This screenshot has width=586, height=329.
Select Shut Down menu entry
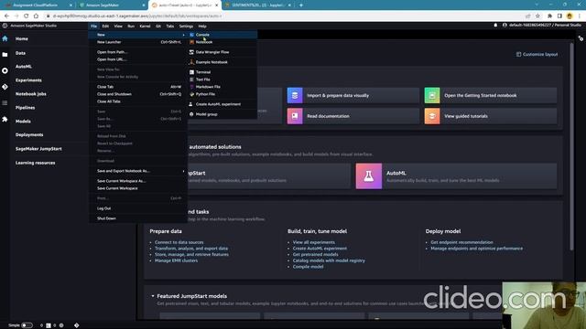137,218
